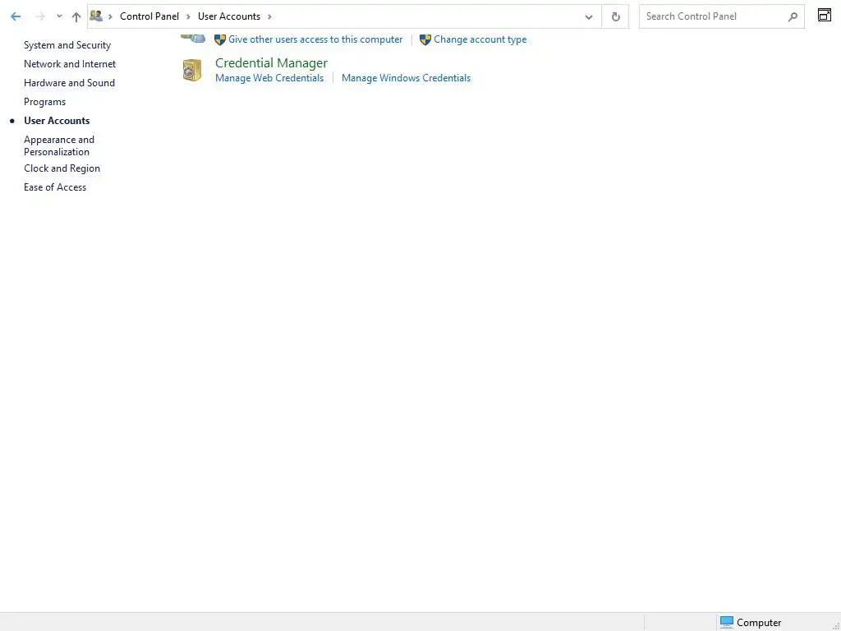Expand chevron before Control Panel breadcrumb

[110, 16]
